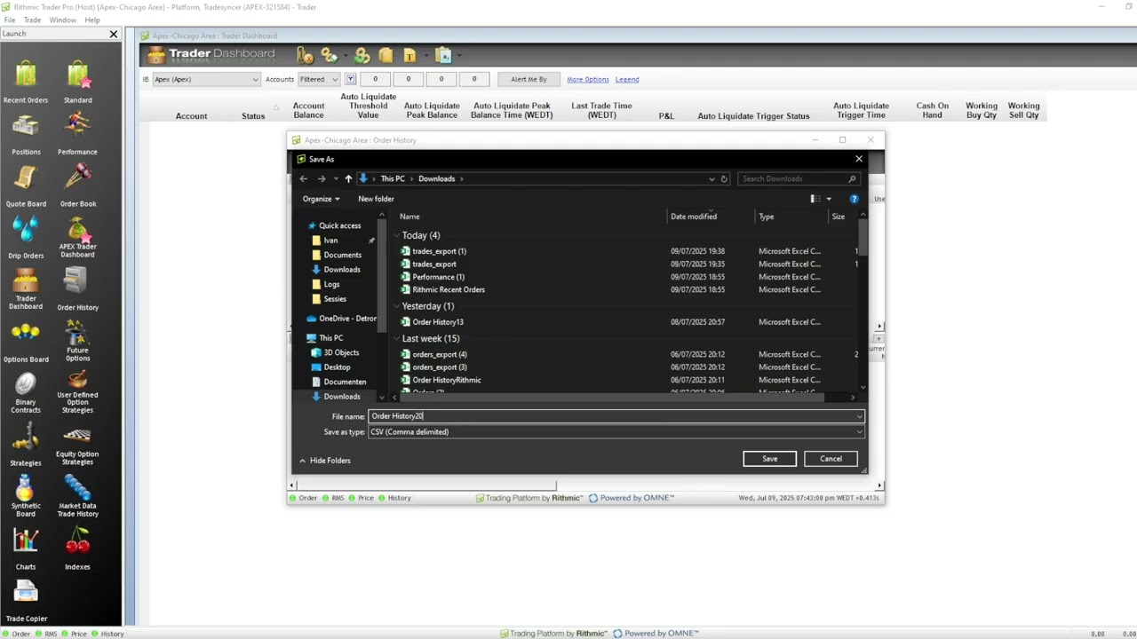
Task: Toggle the accounts filter funnel button
Action: [x=351, y=79]
